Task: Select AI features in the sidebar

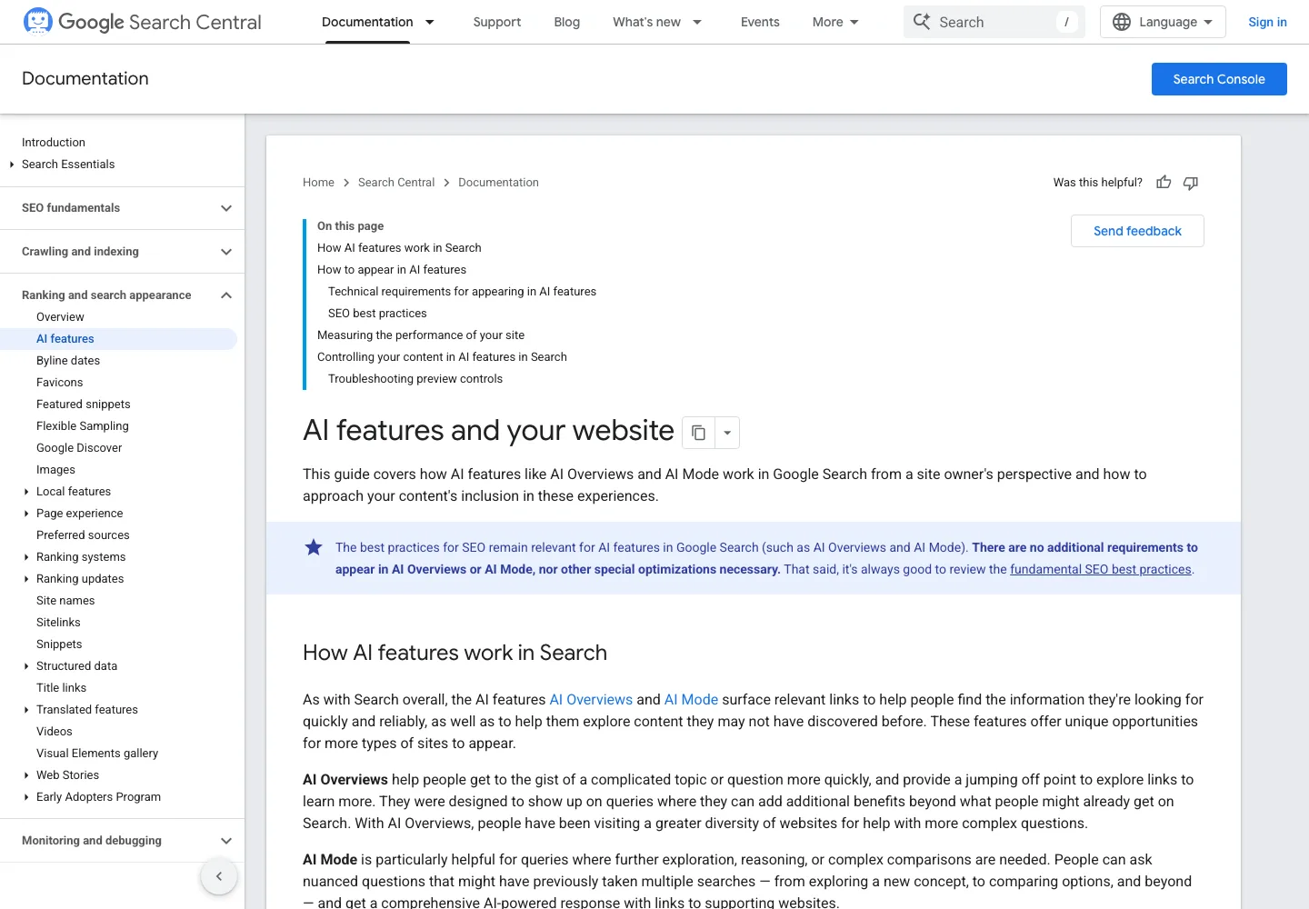Action: pos(118,339)
